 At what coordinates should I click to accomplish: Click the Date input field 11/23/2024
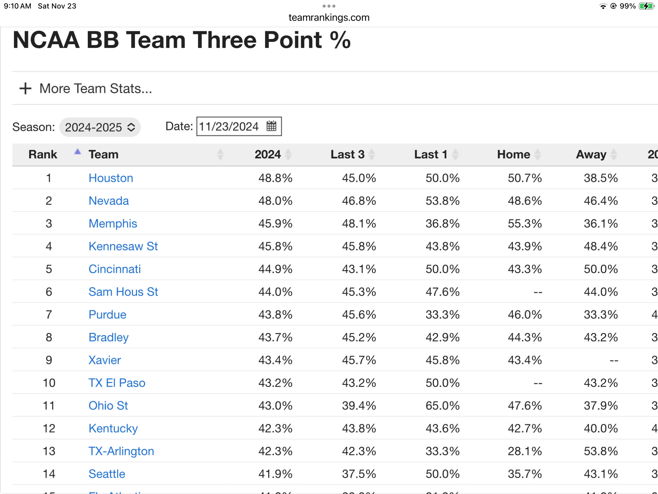coord(239,126)
